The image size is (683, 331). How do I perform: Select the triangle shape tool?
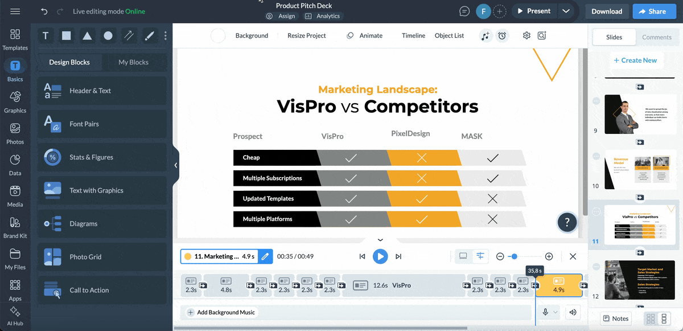tap(87, 36)
